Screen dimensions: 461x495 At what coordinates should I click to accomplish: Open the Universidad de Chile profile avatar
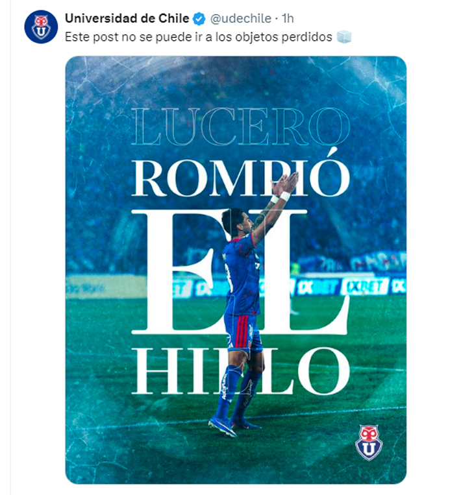pos(41,27)
